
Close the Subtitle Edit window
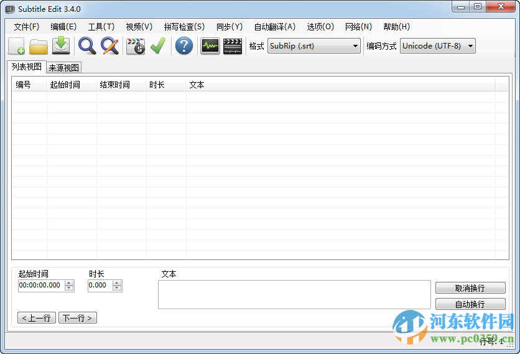click(x=501, y=7)
